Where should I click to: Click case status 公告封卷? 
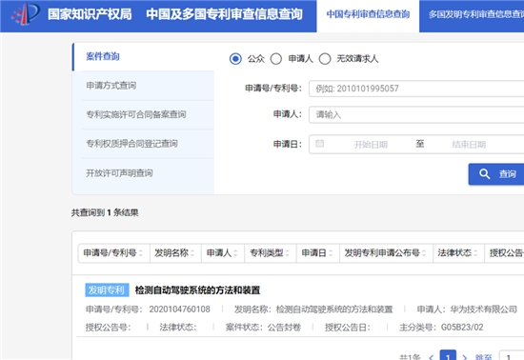(x=285, y=328)
